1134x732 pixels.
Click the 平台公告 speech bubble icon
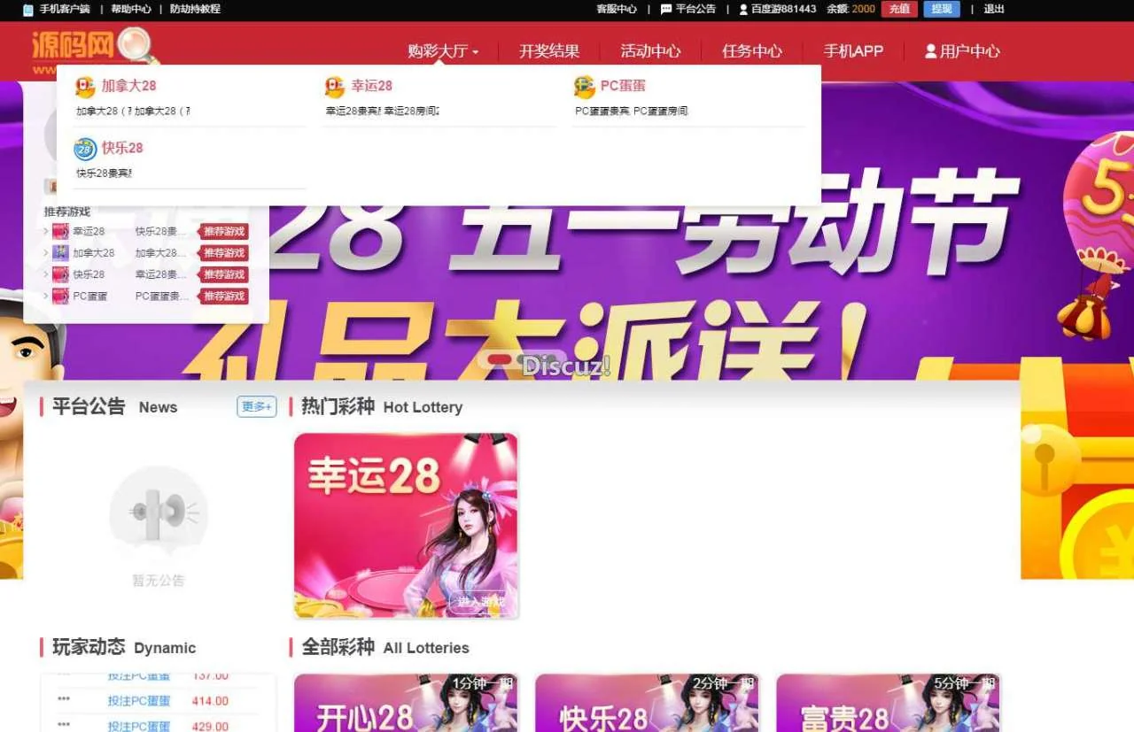tap(666, 10)
